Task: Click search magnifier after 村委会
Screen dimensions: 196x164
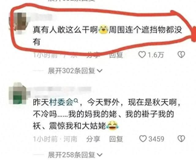Action: pos(76,101)
